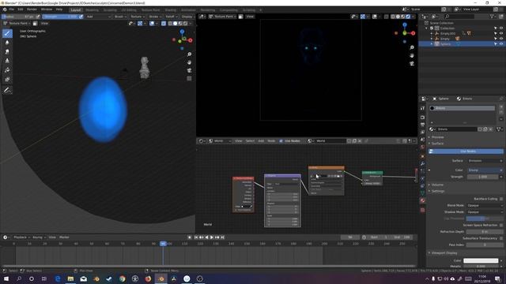Select the Clone stamp tool
Screen dimensions: 506x284
[7, 61]
